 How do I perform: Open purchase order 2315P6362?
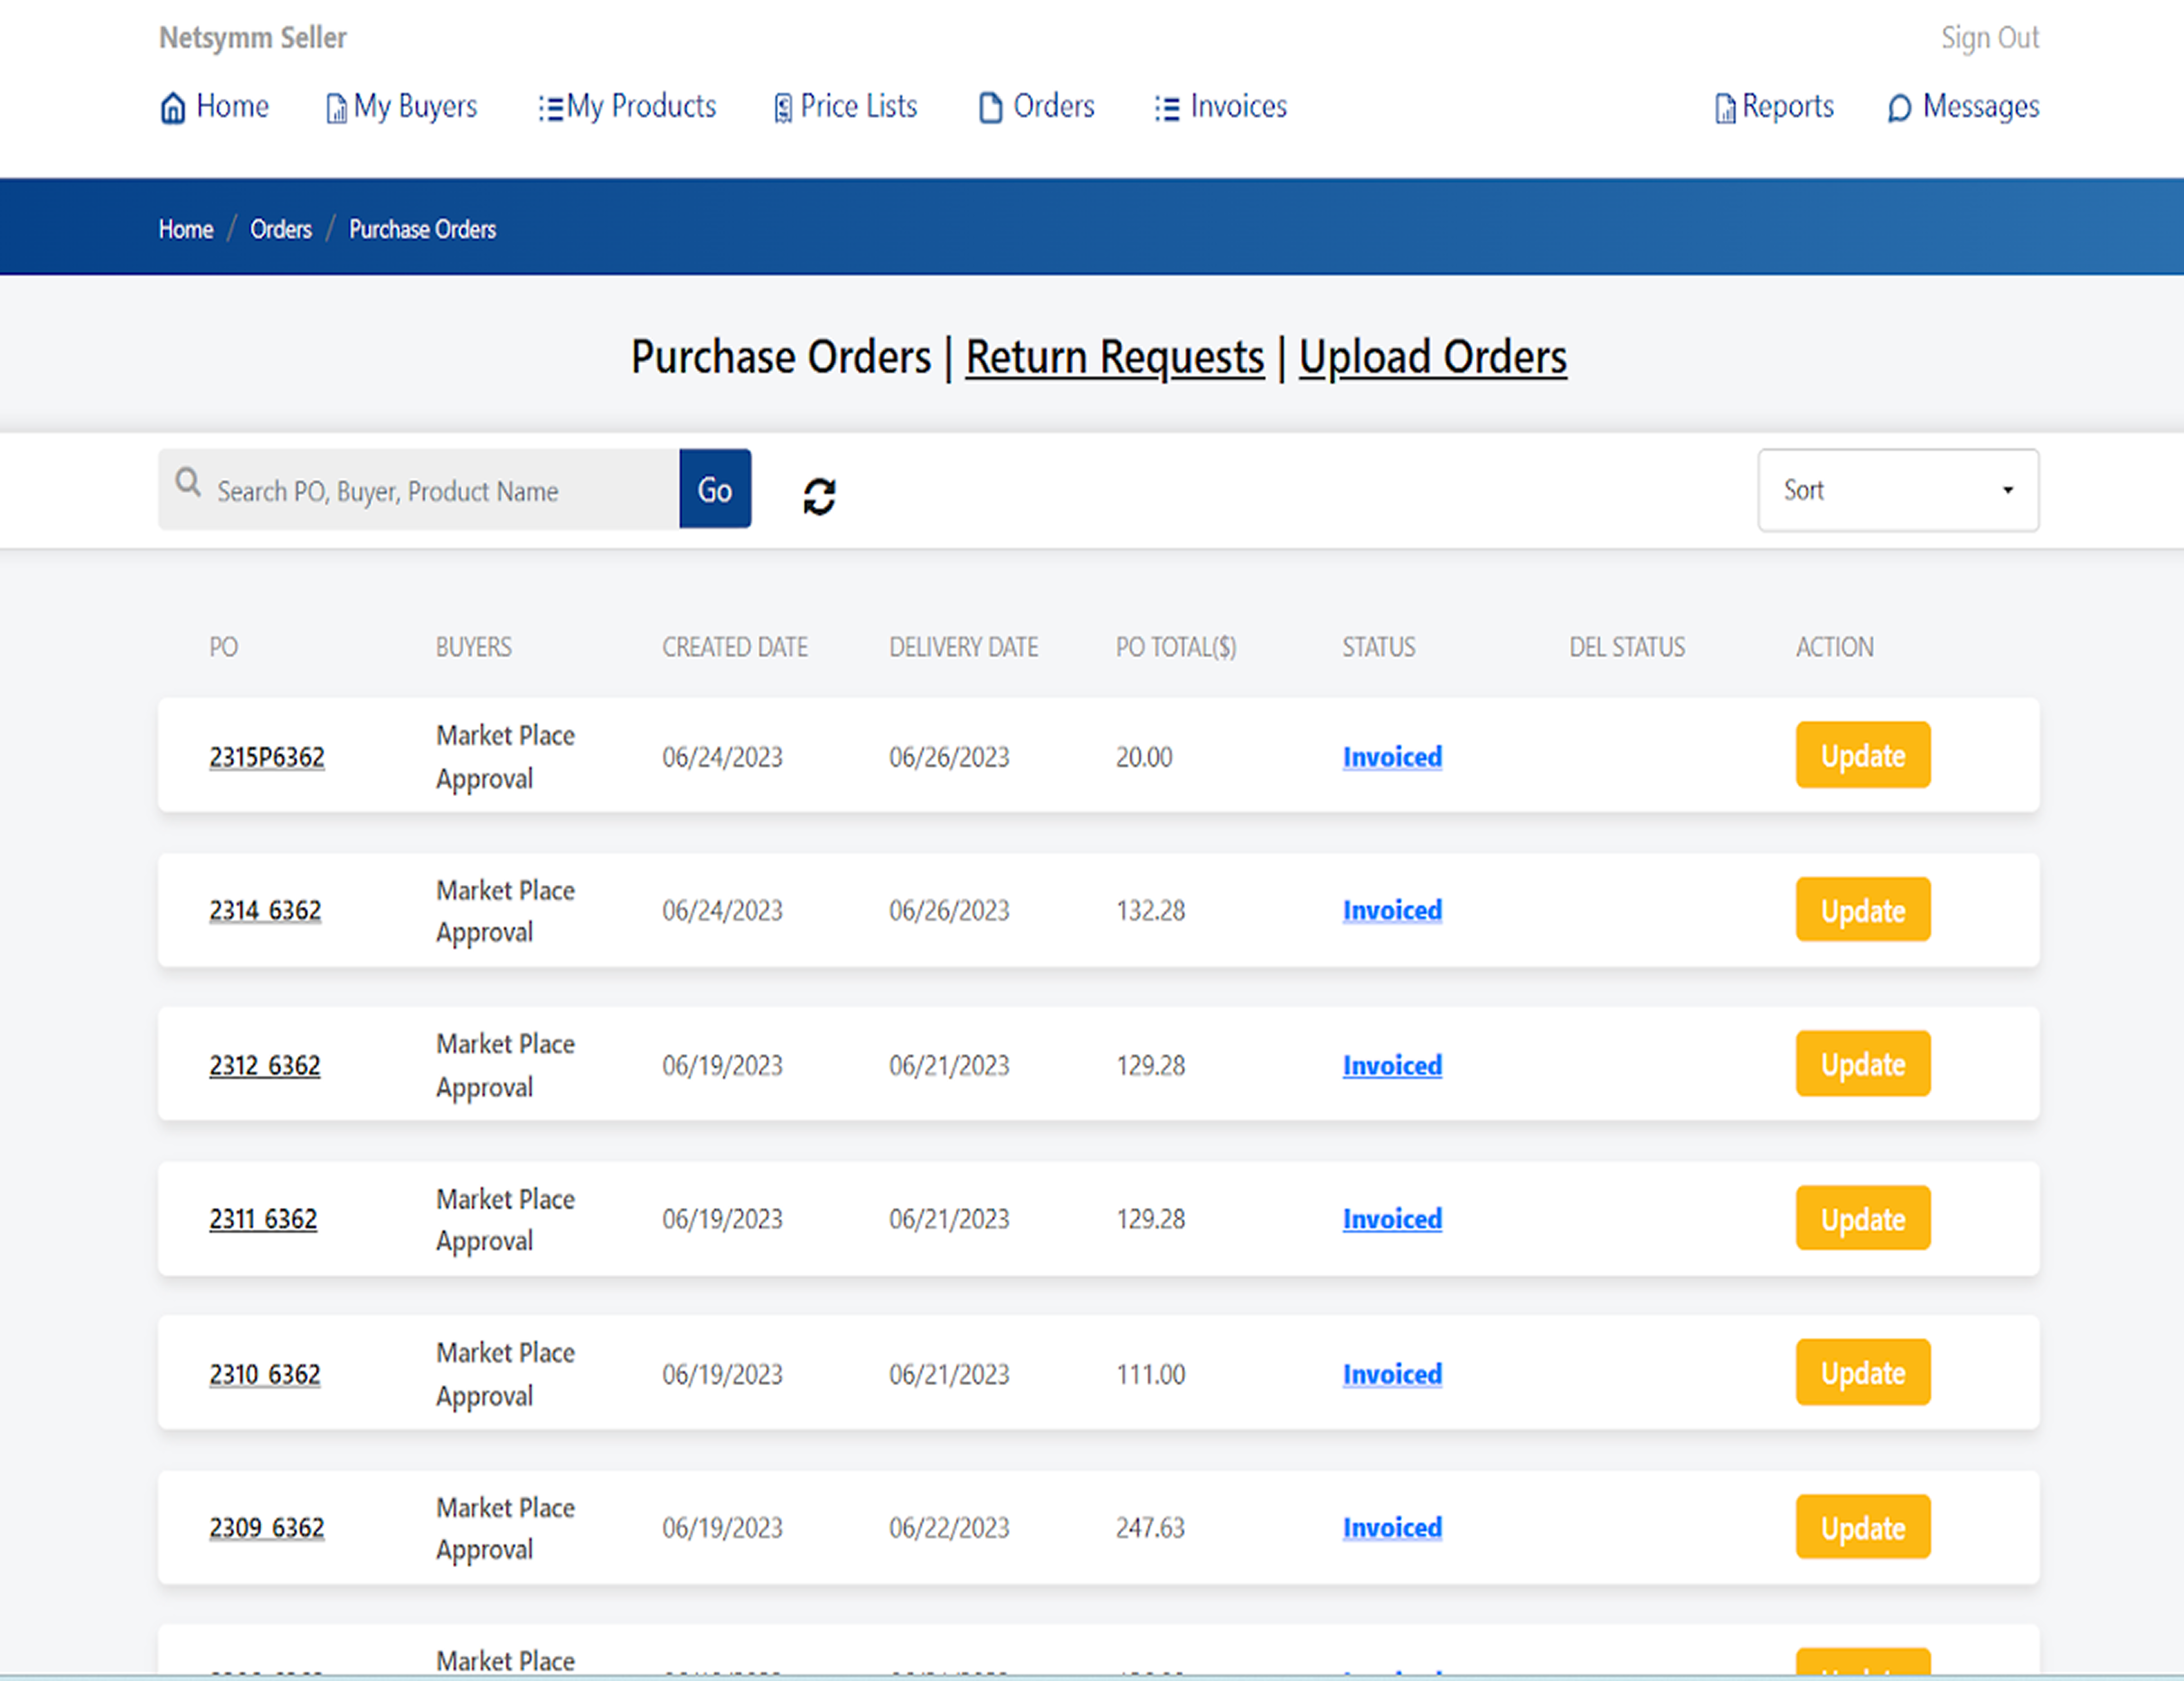click(x=267, y=757)
